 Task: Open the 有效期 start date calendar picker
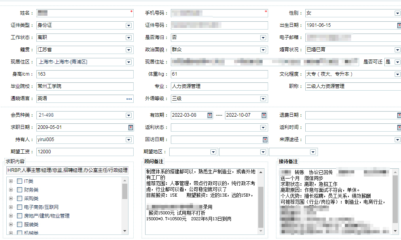pos(210,115)
